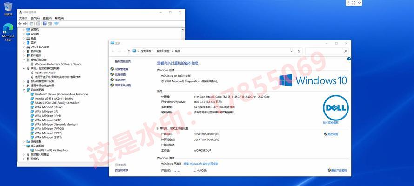Open the 操作(A) menu in Device Manager
Image resolution: width=414 pixels, height=186 pixels.
pyautogui.click(x=35, y=18)
